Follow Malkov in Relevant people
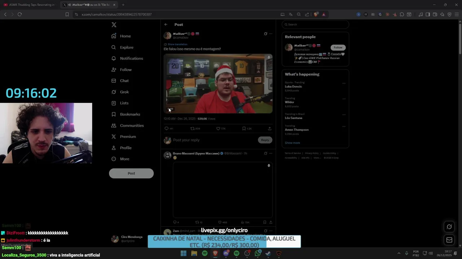 pyautogui.click(x=338, y=47)
